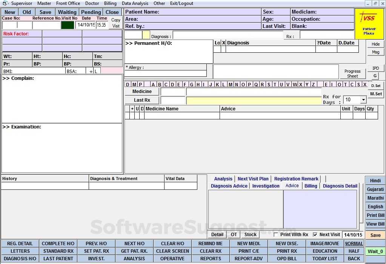Image resolution: width=386 pixels, height=264 pixels.
Task: Open the Data Analysis menu
Action: pos(136,3)
